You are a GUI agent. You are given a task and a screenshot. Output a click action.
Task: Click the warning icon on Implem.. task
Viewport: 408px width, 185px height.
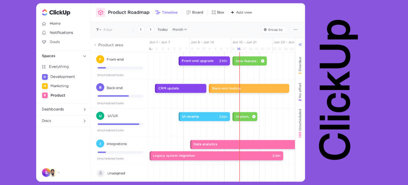point(254,116)
